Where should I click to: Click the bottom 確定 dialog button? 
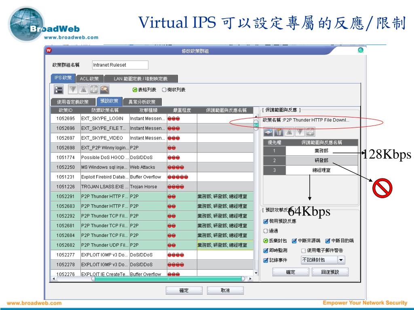(x=184, y=291)
